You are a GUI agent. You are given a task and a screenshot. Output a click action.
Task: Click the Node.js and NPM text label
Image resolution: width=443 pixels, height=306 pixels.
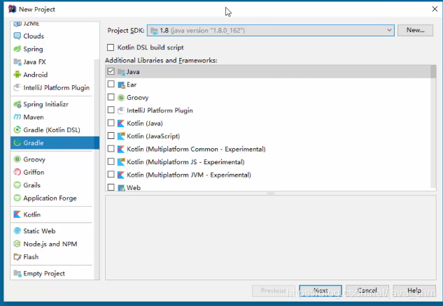coord(50,244)
